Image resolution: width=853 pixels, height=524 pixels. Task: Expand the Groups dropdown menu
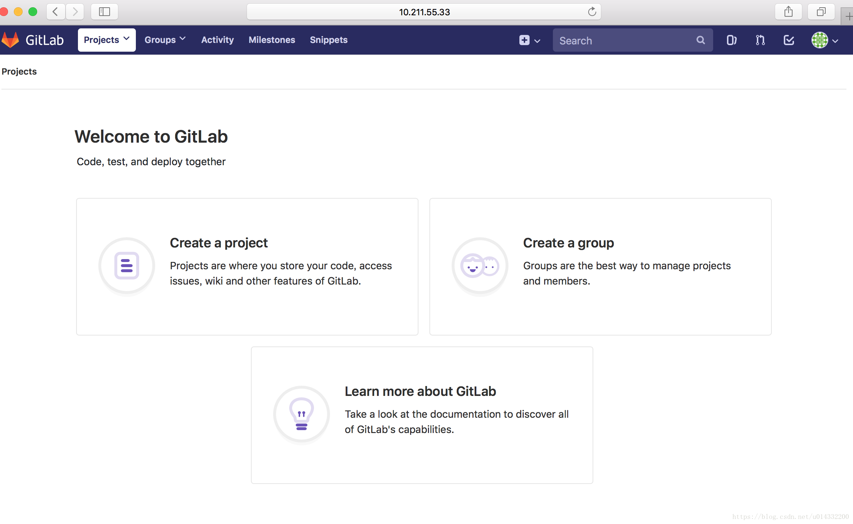pyautogui.click(x=165, y=40)
